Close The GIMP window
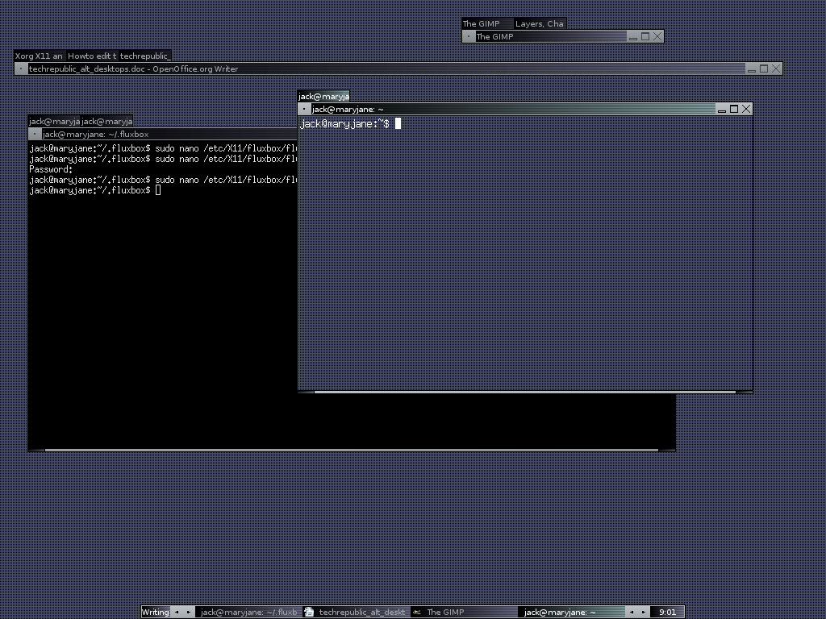826x619 pixels. pos(657,37)
